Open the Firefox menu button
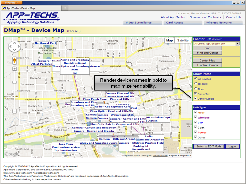The image size is (246, 184). point(11,3)
